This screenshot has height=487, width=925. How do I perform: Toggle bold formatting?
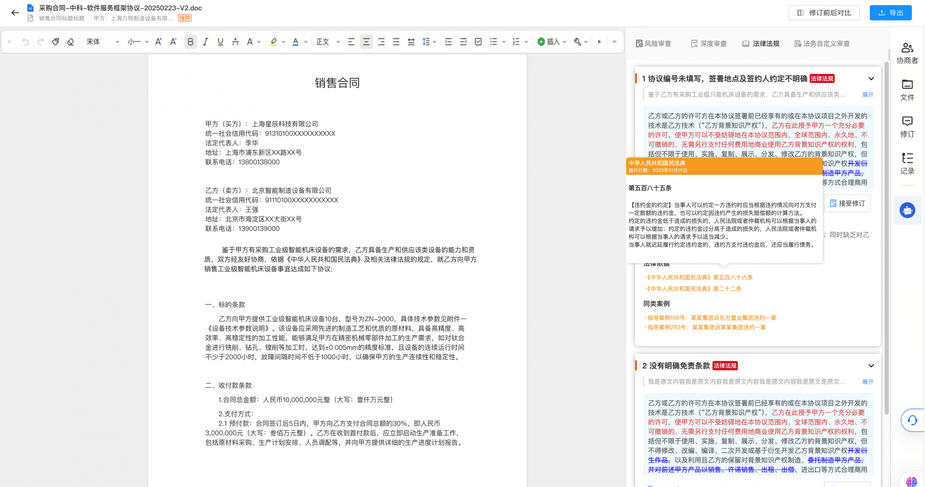coord(190,42)
